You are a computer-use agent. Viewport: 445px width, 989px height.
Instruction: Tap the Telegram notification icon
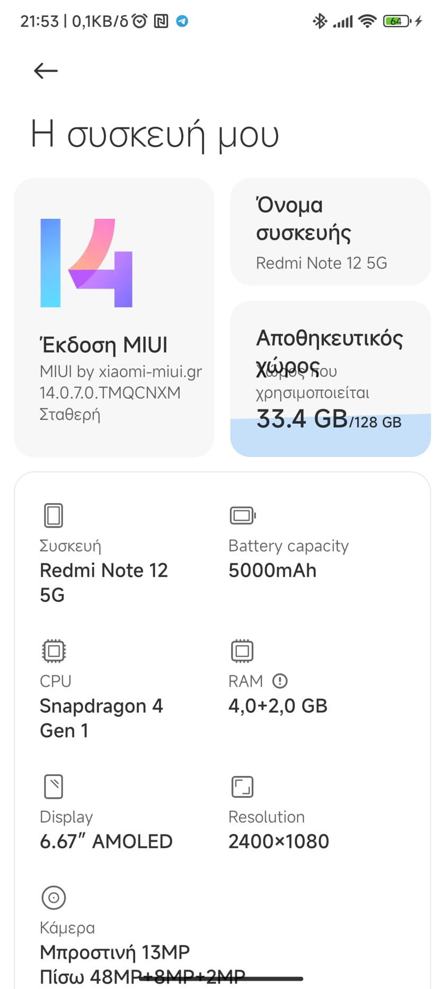182,21
